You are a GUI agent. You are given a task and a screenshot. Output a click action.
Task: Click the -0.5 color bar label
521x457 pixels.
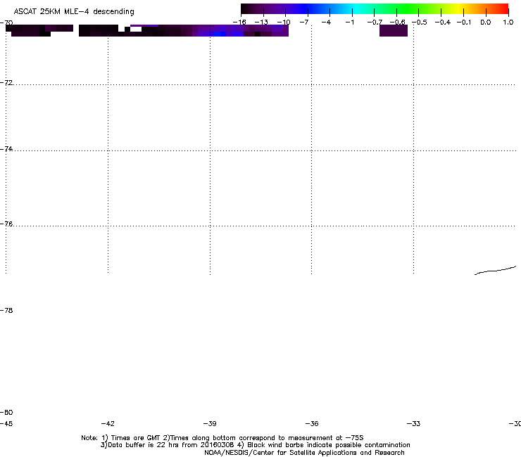point(420,22)
